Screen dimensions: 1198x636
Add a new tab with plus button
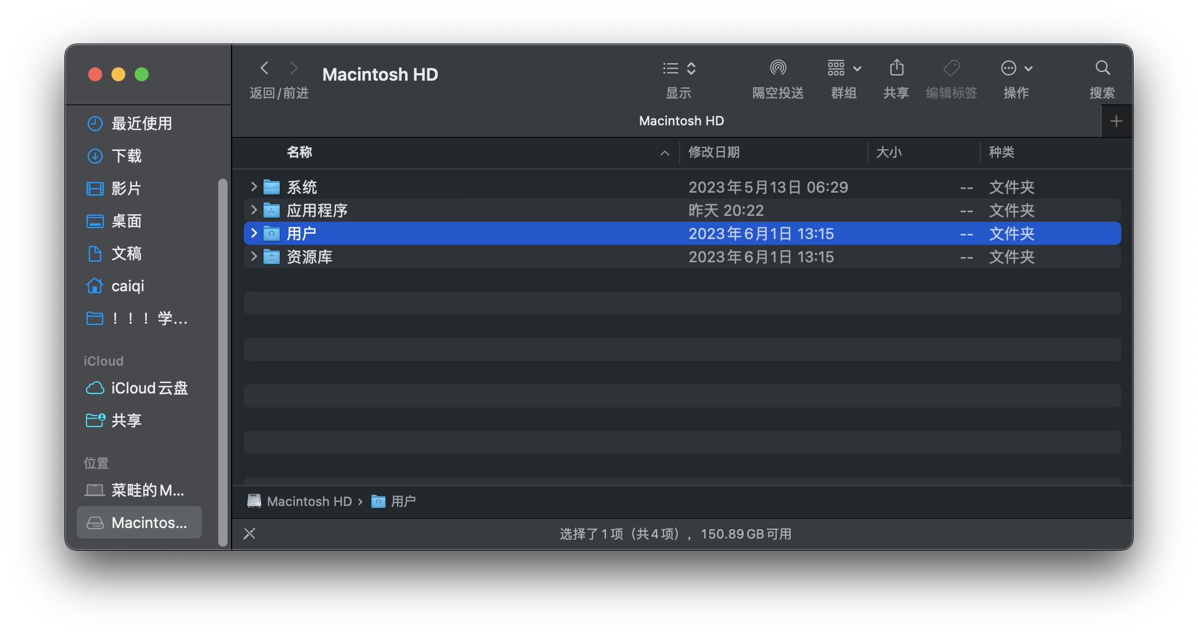[x=1116, y=121]
